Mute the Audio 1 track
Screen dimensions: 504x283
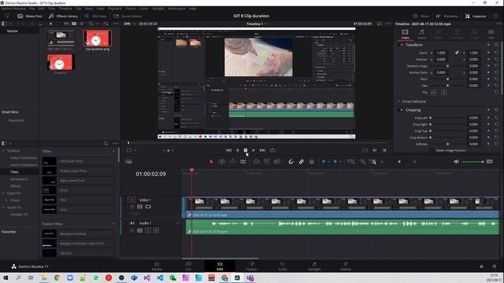point(156,230)
